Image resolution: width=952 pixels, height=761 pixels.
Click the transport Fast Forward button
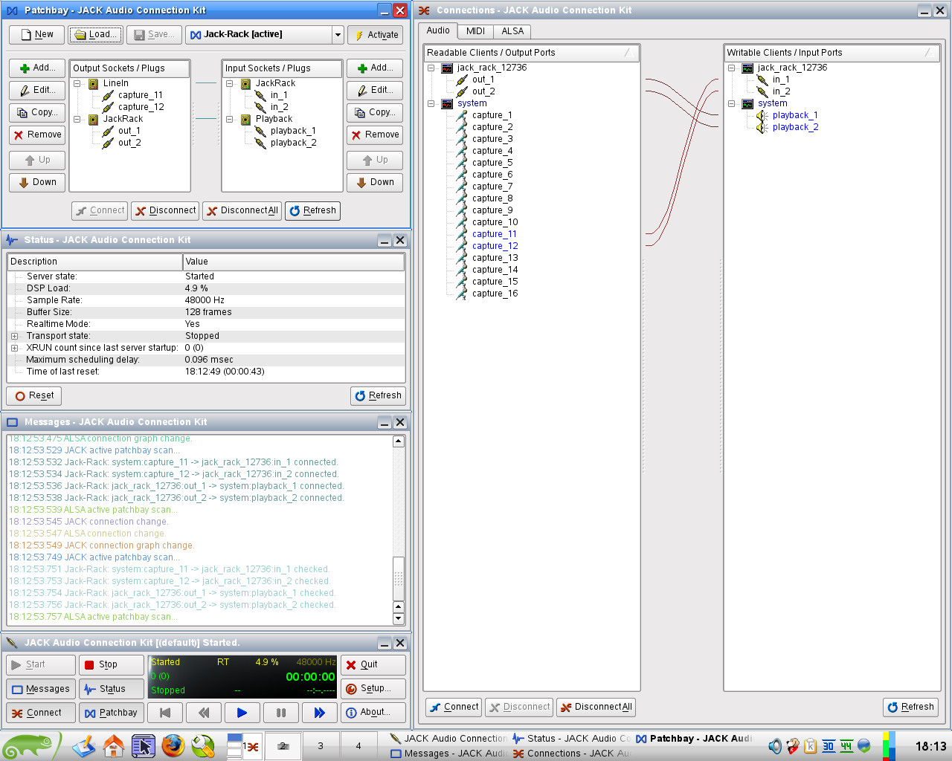[319, 713]
